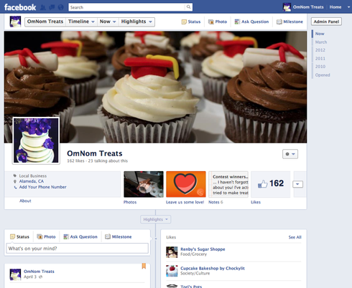Open friend requests icon in top bar

(x=43, y=7)
